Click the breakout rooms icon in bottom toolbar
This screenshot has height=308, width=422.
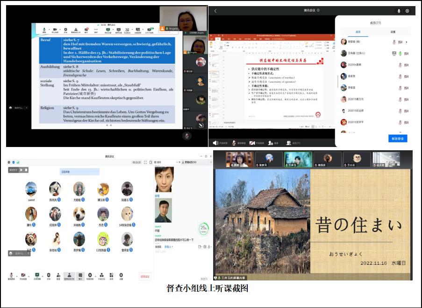[x=101, y=275]
